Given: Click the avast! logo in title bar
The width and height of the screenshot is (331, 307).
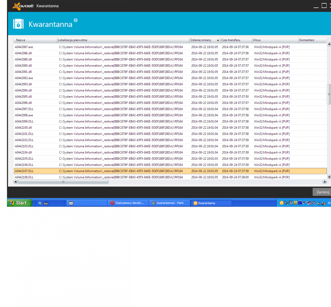Looking at the screenshot, I should coord(23,6).
